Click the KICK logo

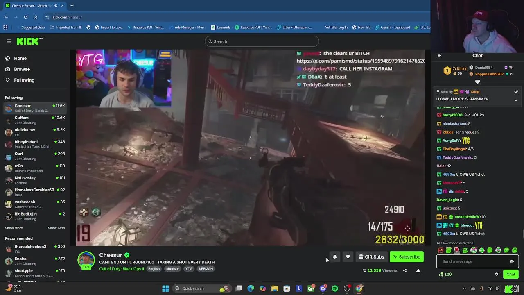(x=29, y=41)
